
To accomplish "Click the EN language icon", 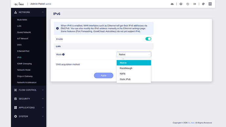I will 210,4.
